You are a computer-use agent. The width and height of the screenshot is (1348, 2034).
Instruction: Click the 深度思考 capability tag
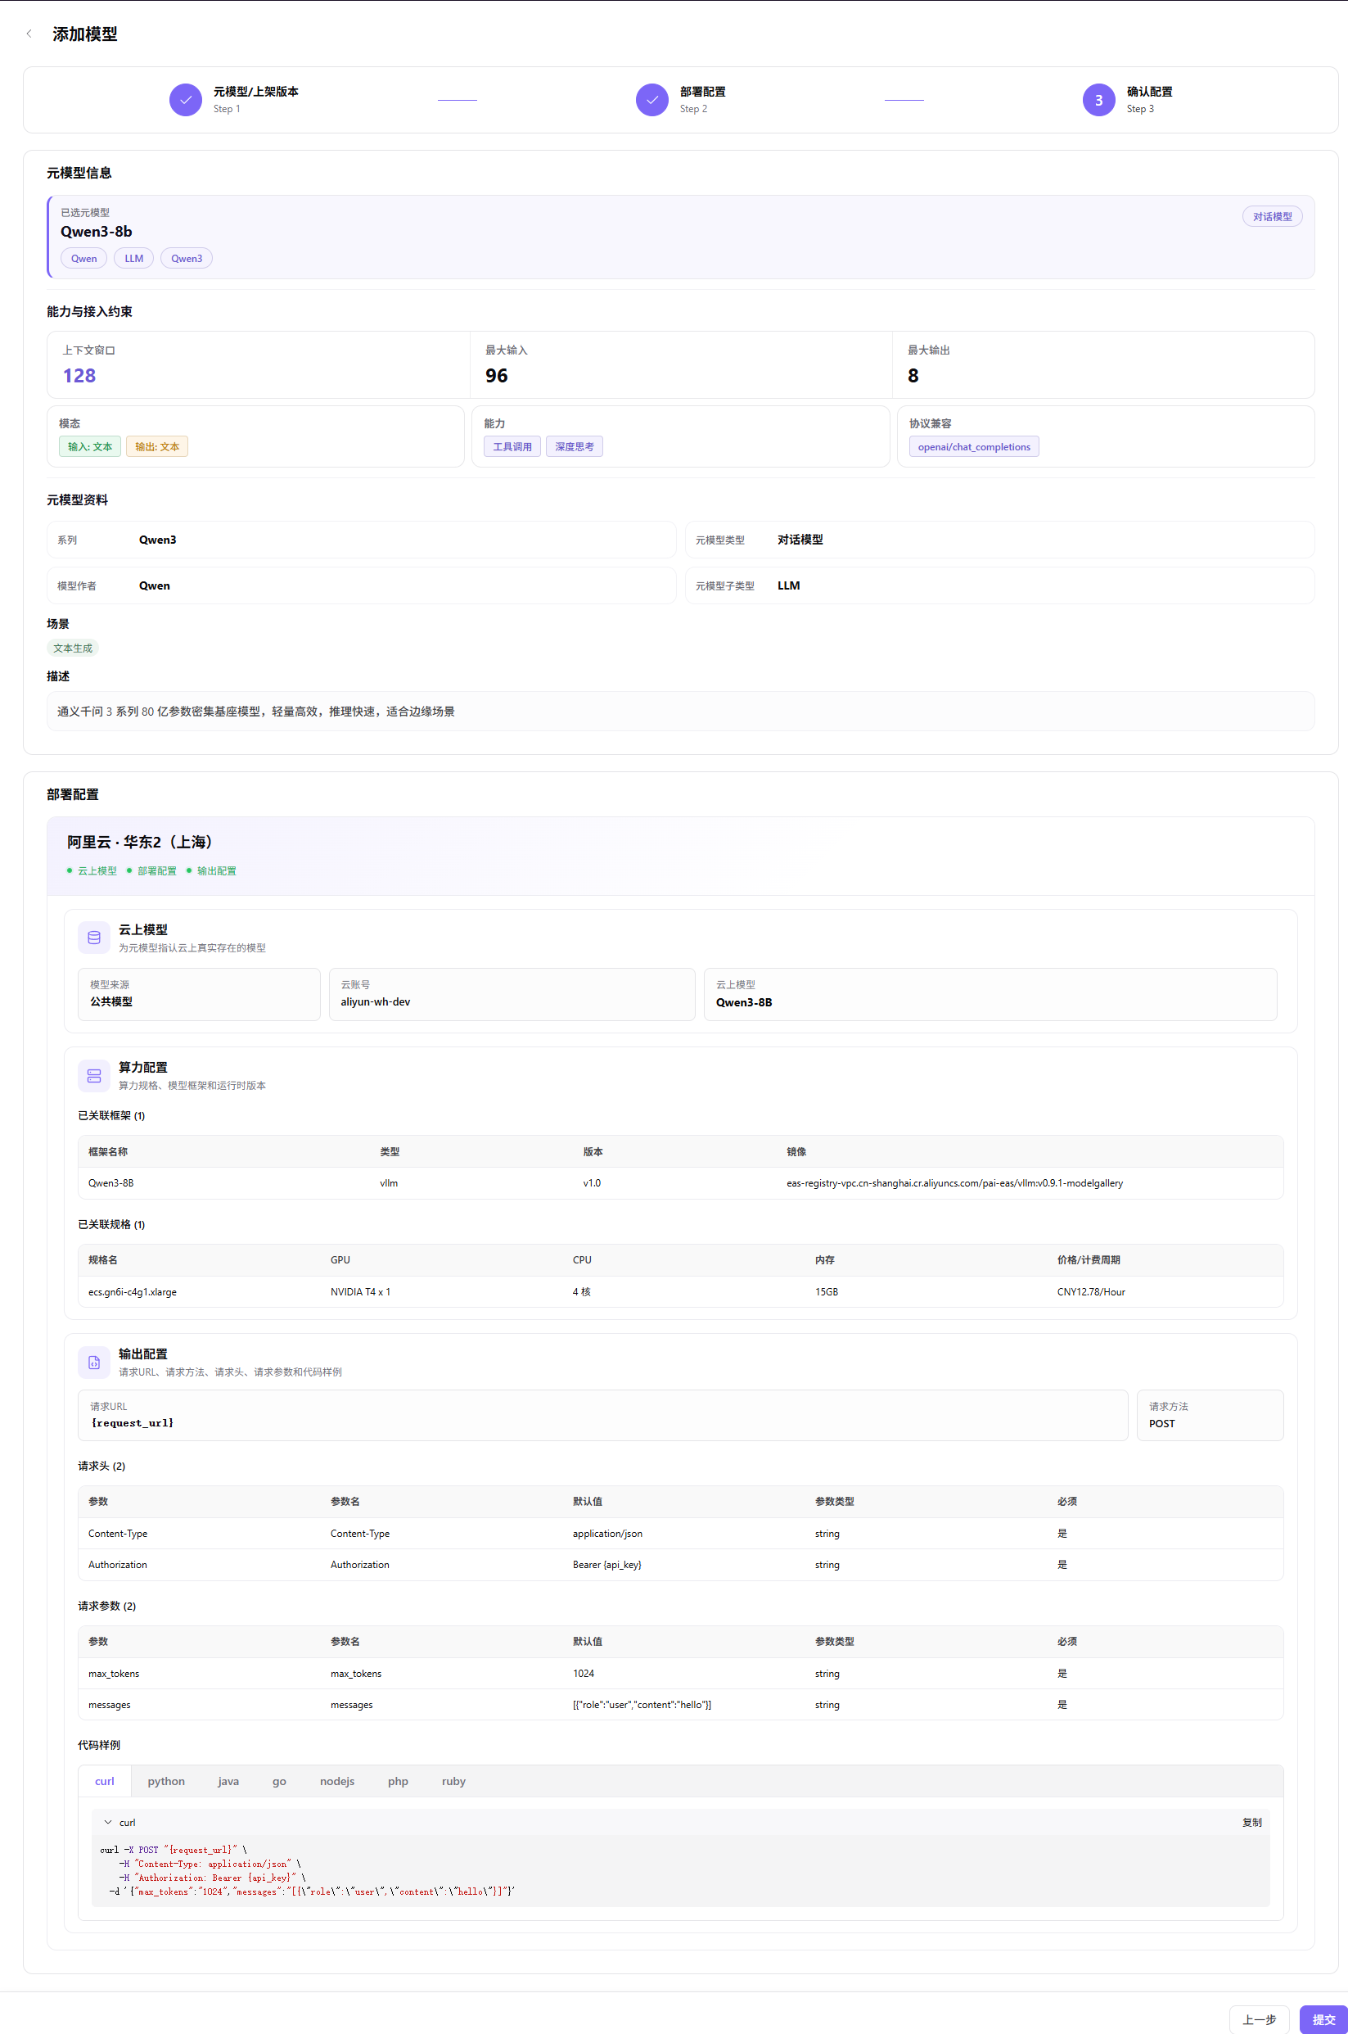click(x=575, y=446)
